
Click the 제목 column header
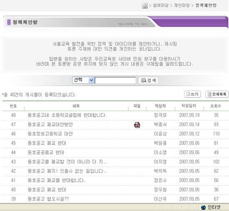click(76, 106)
